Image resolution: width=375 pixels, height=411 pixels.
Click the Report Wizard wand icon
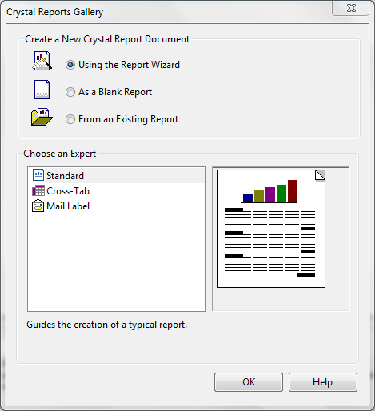click(42, 61)
